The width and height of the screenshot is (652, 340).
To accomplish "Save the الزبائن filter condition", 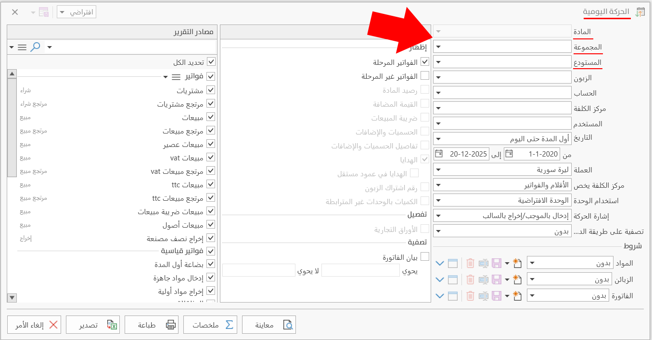I will point(496,279).
